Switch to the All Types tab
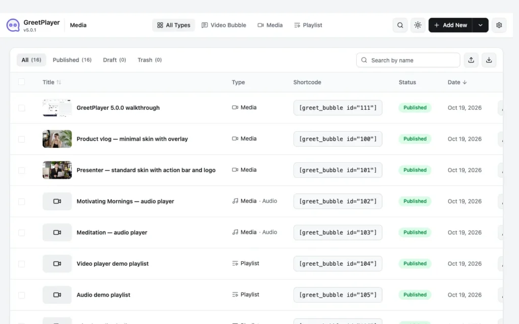The height and width of the screenshot is (324, 519). 173,25
